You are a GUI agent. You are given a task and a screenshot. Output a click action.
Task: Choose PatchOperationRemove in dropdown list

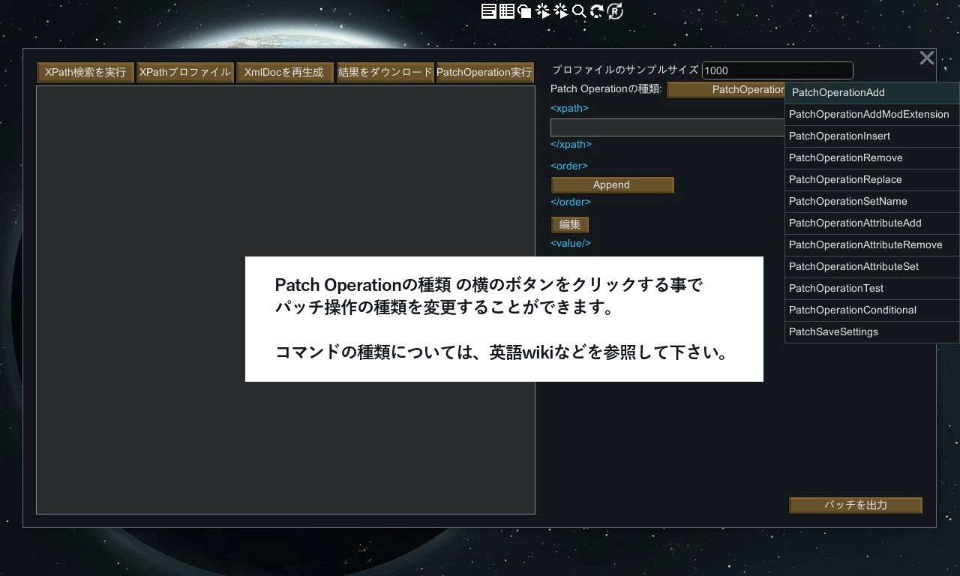(872, 158)
